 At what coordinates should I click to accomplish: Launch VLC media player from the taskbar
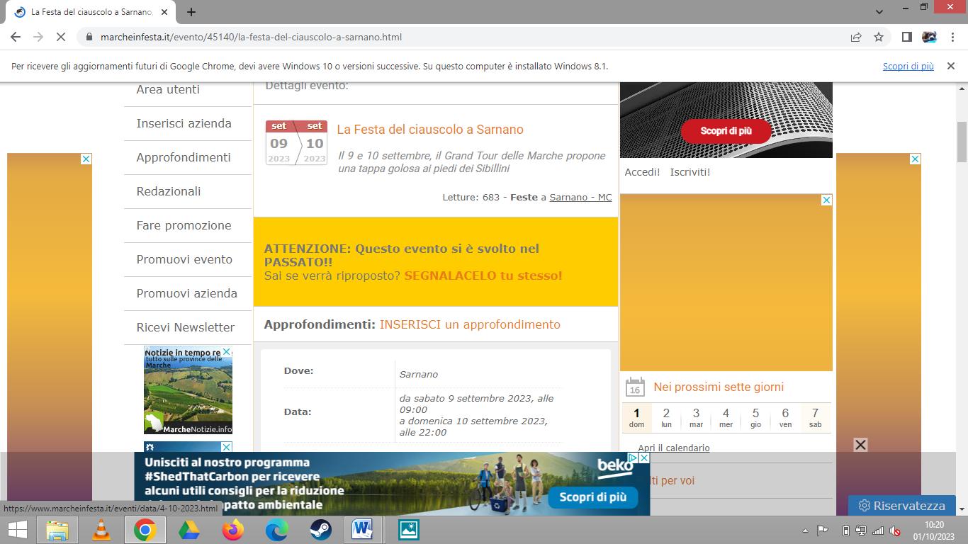point(101,530)
